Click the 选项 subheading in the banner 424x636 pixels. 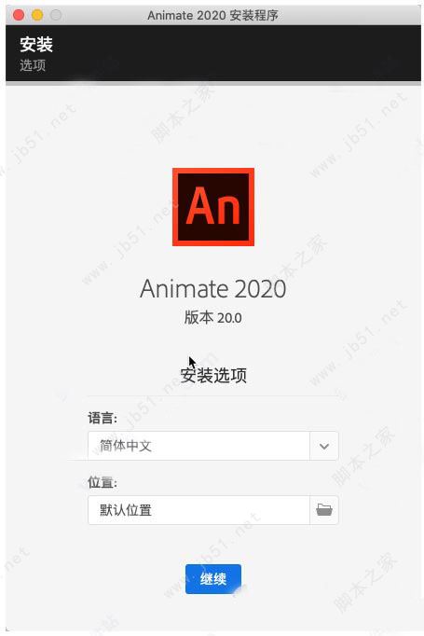pos(33,65)
